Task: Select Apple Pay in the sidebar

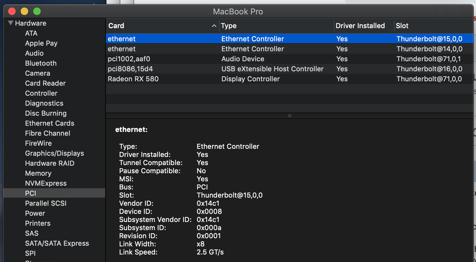Action: click(x=41, y=43)
